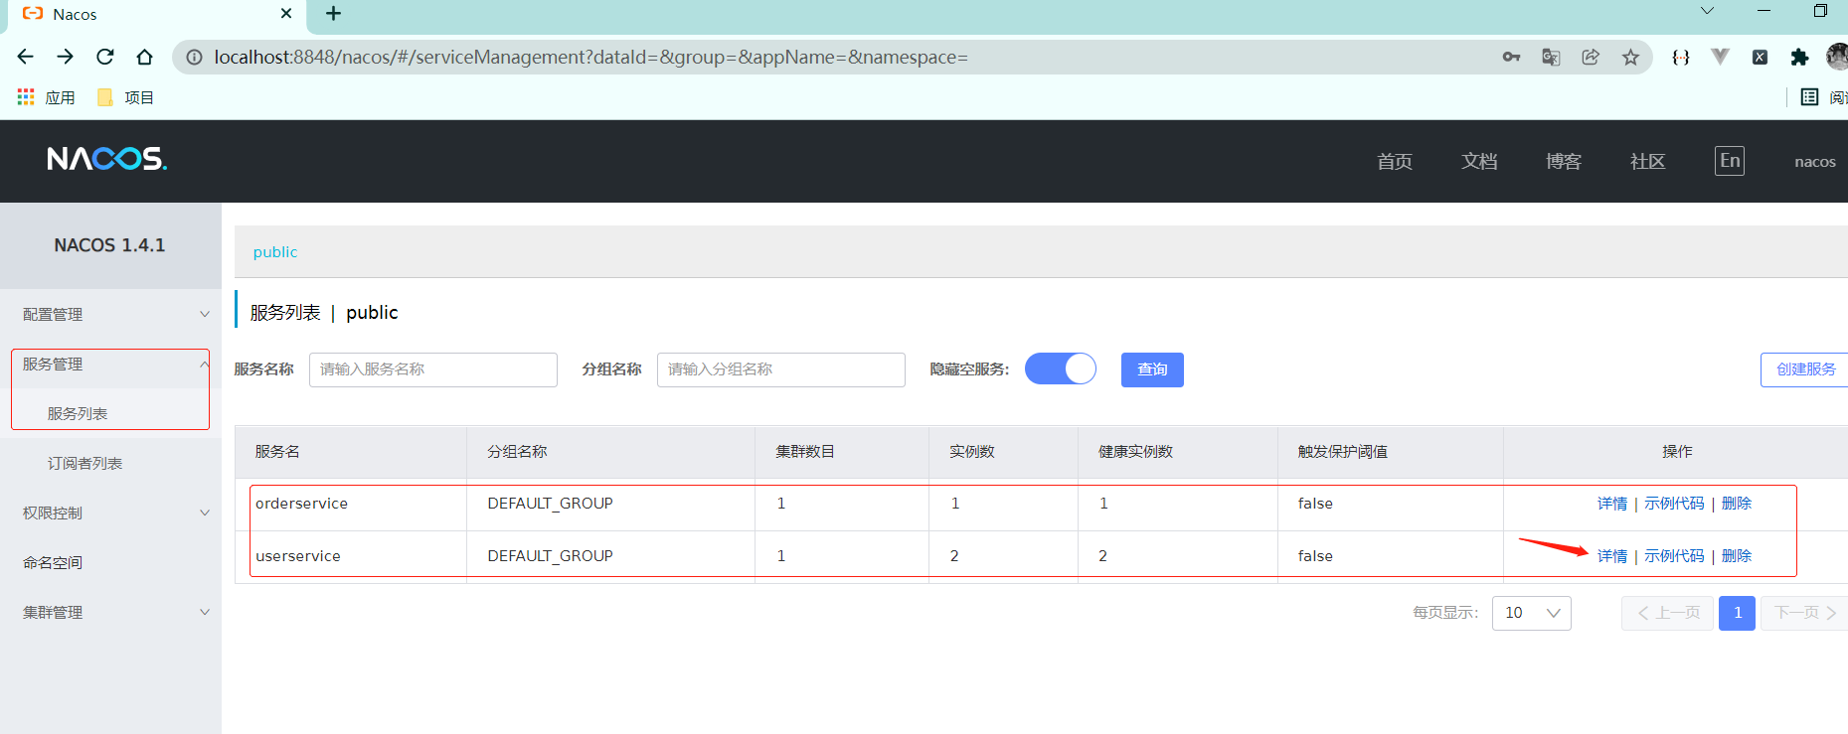Collapse the 服务管理 sidebar menu

(110, 365)
